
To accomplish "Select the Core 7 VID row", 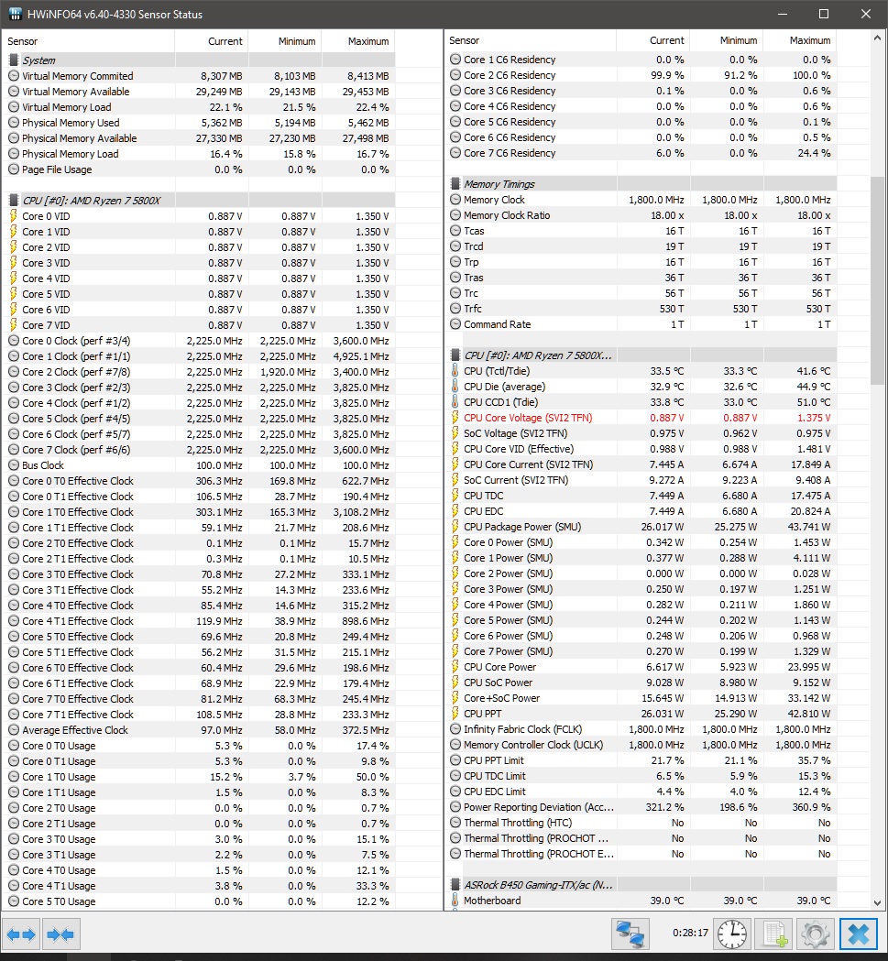I will 199,325.
